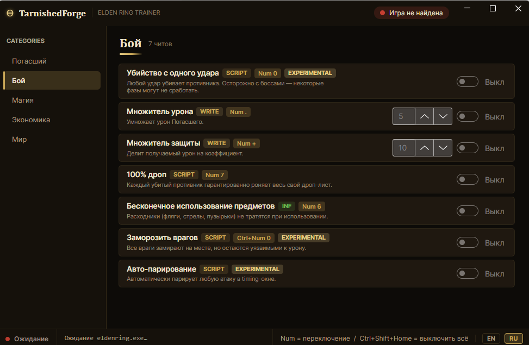This screenshot has height=345, width=529.
Task: Toggle the Убийство с одного удара switch
Action: [467, 81]
